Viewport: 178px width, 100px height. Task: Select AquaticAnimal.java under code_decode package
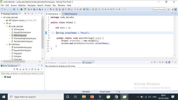tap(22, 32)
